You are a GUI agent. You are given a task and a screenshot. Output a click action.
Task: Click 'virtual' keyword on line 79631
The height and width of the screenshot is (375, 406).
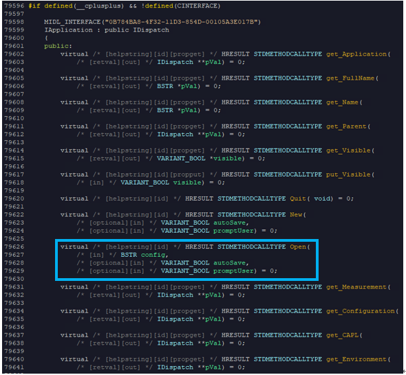click(x=74, y=287)
